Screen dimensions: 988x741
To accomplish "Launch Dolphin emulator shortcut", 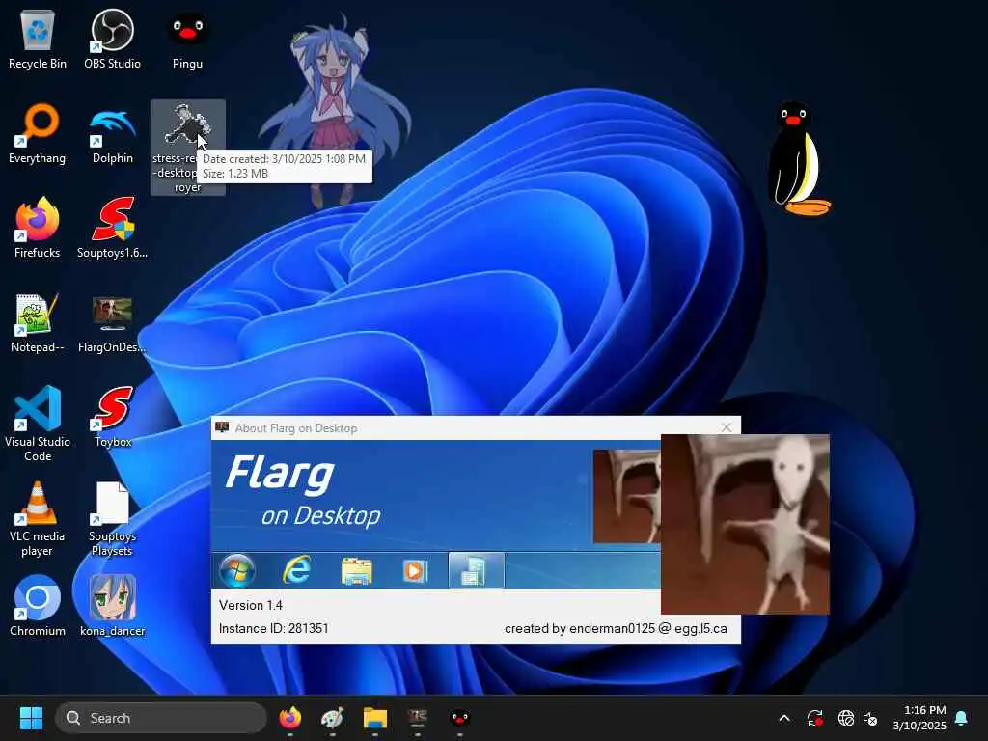I will click(x=113, y=134).
